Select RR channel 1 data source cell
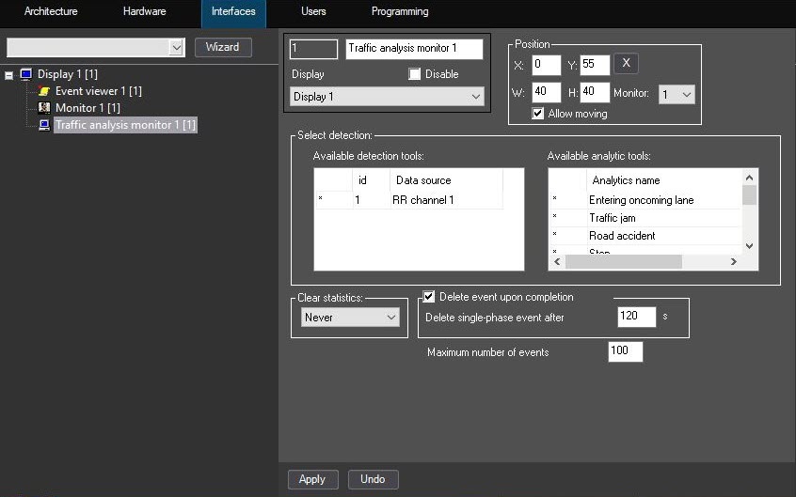 (x=446, y=200)
